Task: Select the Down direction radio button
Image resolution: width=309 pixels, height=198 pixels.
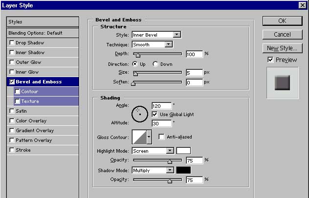Action: [155, 64]
